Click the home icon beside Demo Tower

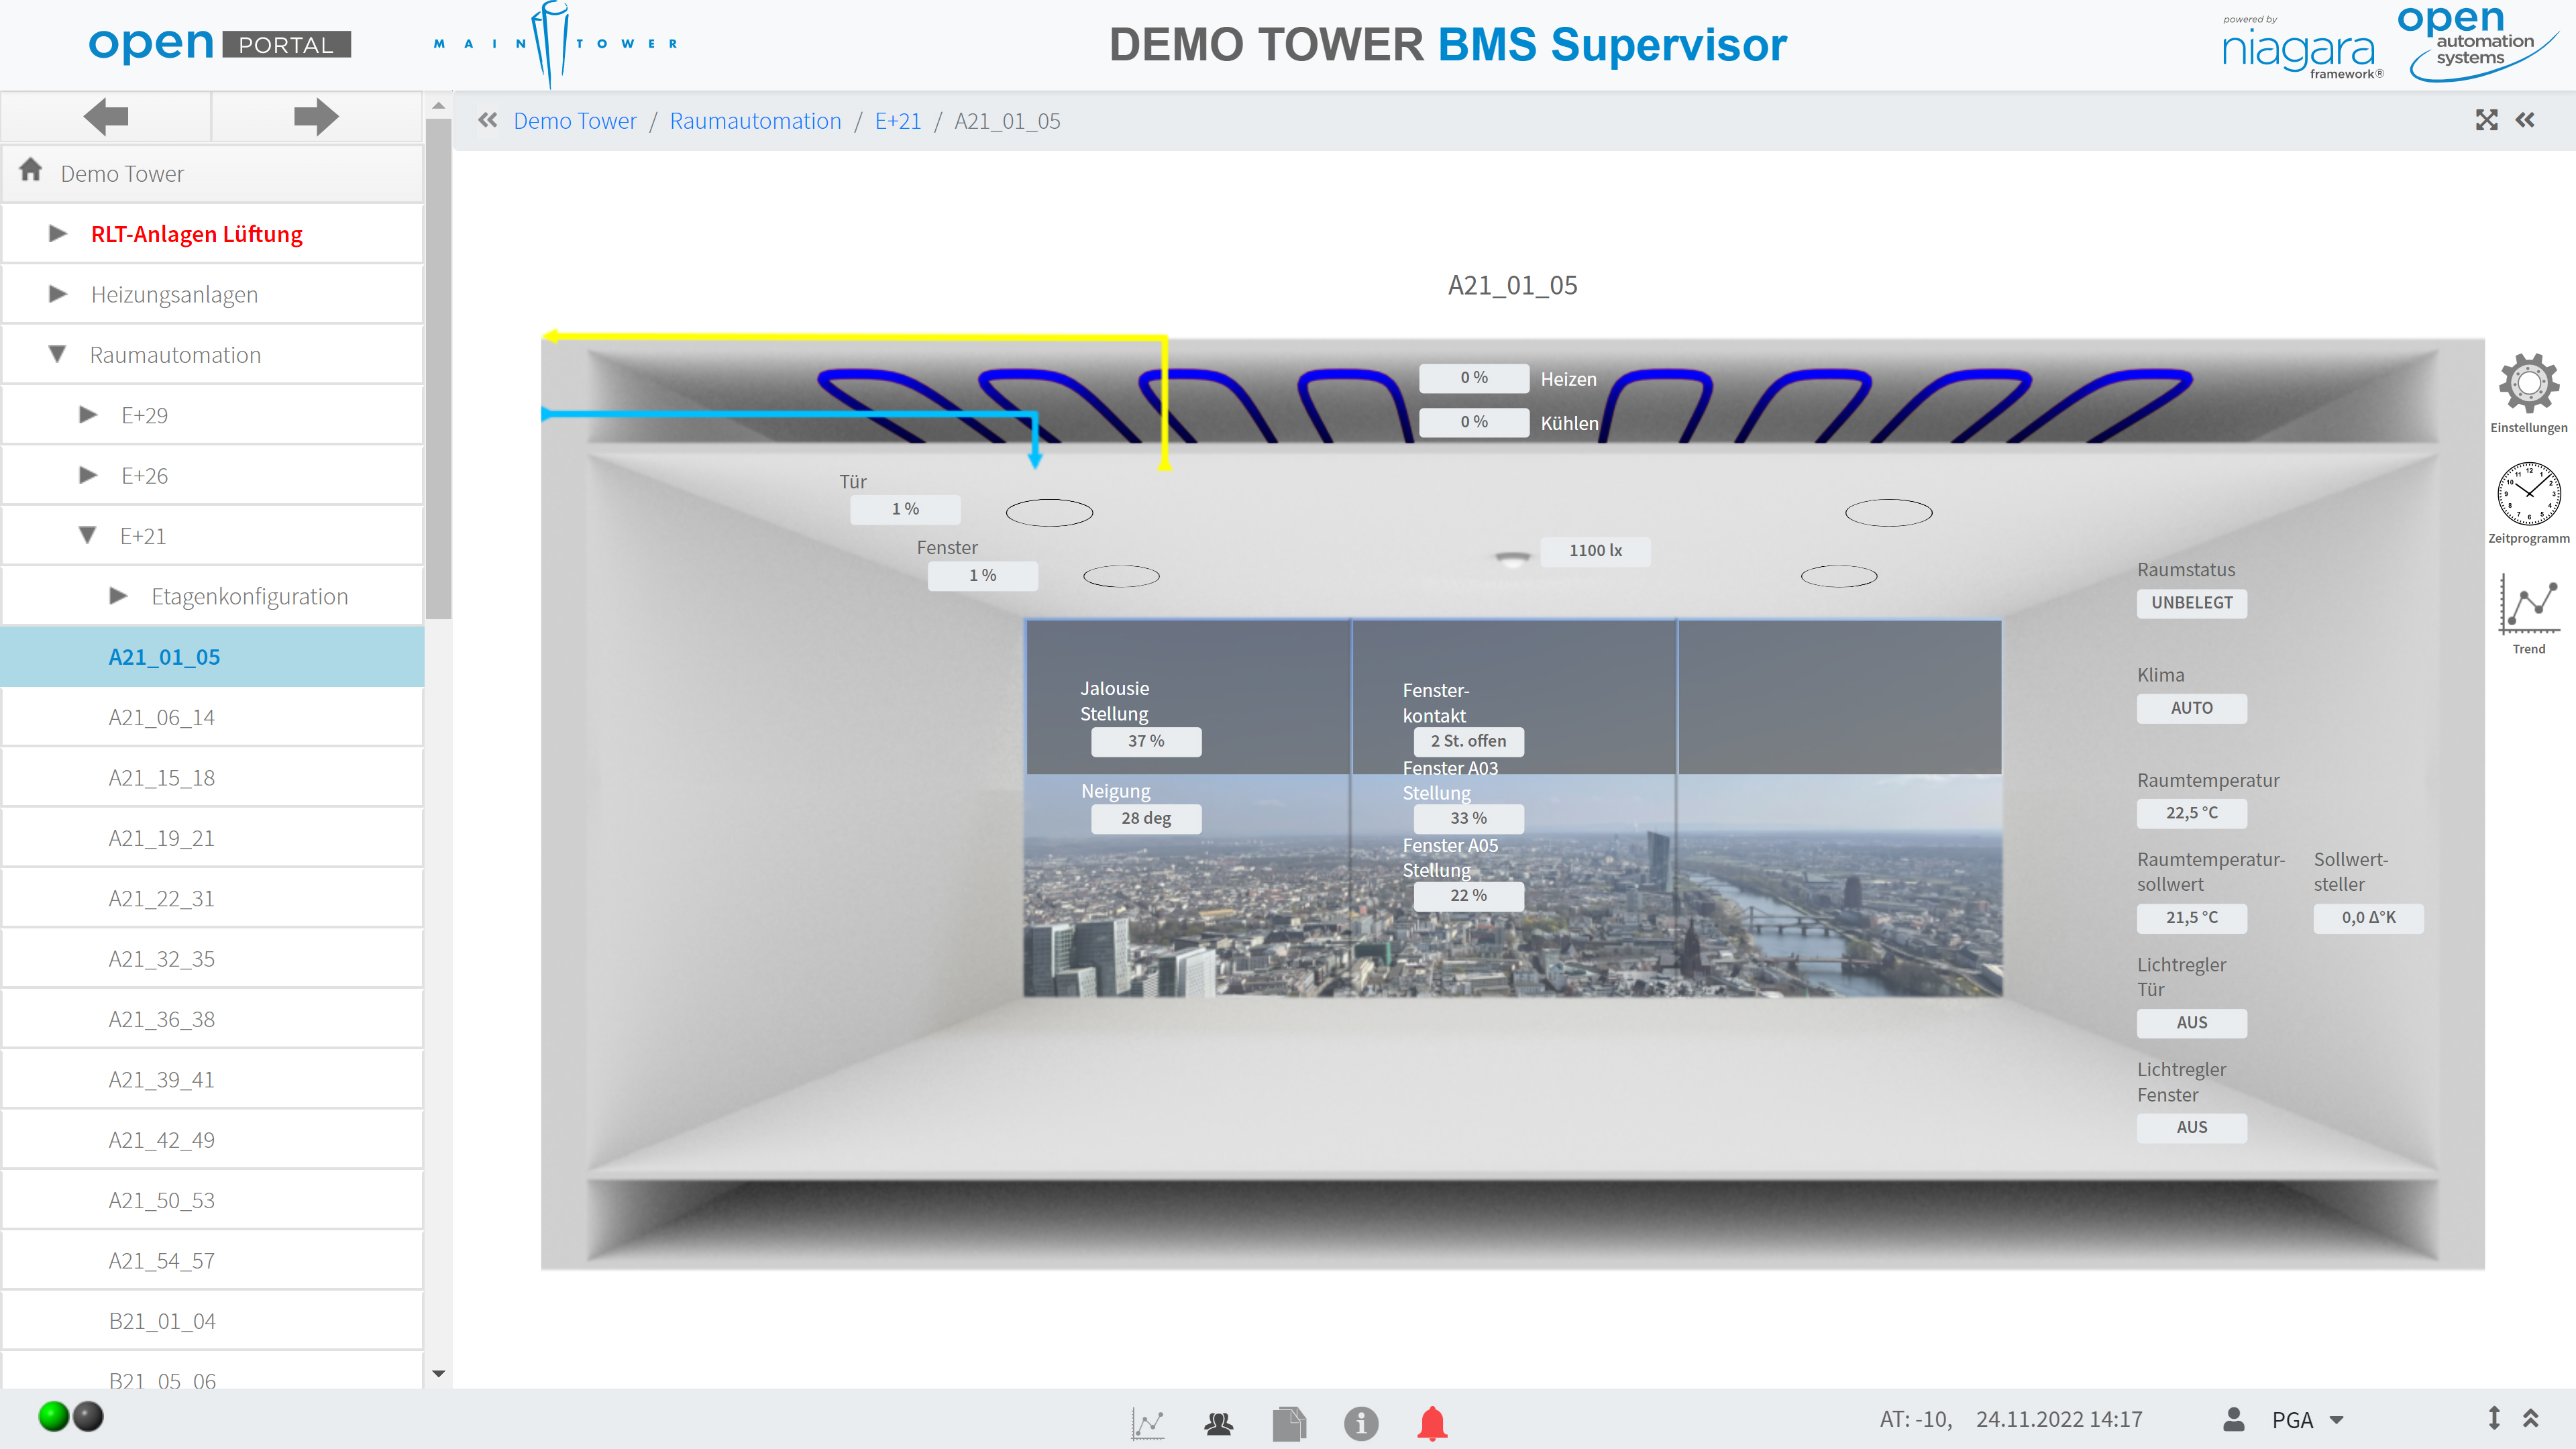tap(31, 171)
